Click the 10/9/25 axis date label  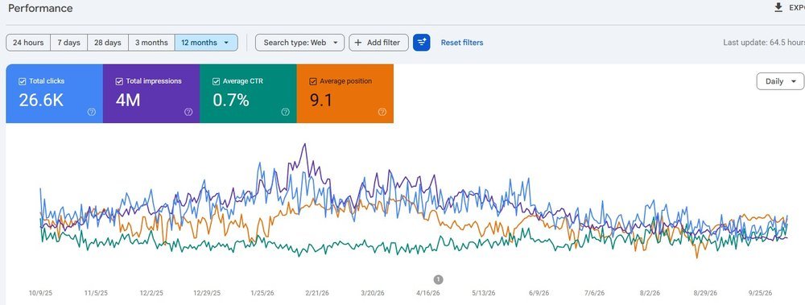pos(40,293)
